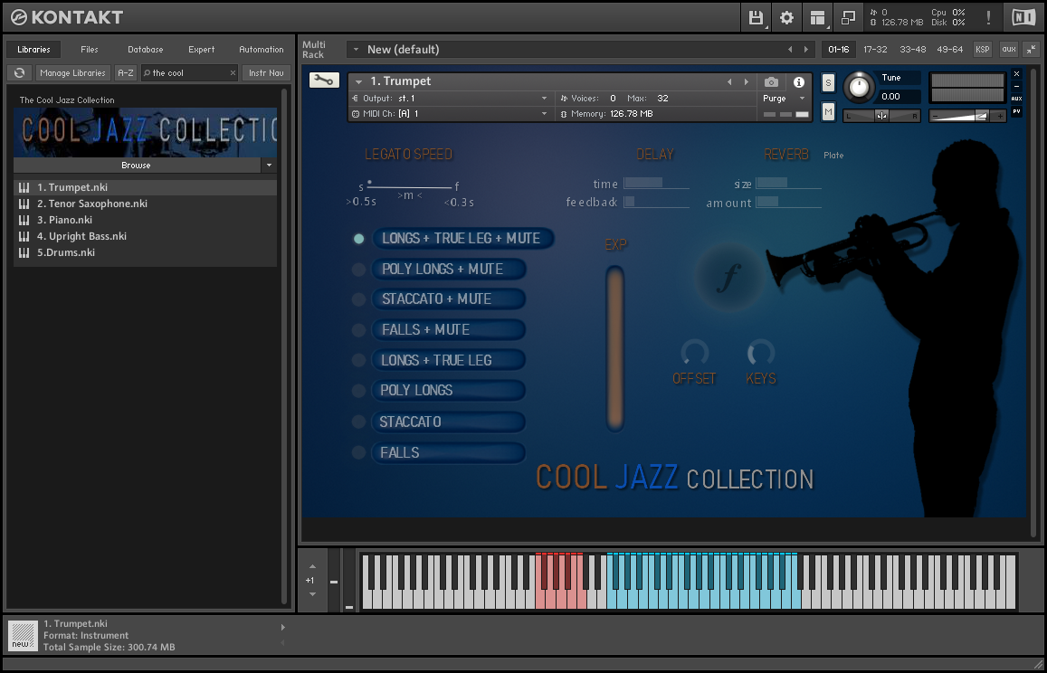Image resolution: width=1047 pixels, height=673 pixels.
Task: Click the forte dynamics f button
Action: 730,277
